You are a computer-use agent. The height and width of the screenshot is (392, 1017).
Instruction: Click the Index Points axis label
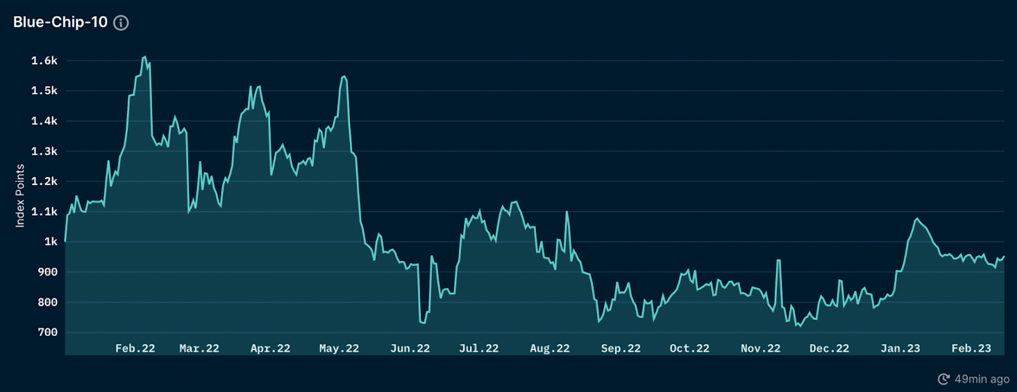20,196
